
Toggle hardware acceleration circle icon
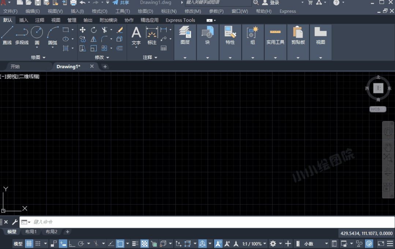point(369,244)
